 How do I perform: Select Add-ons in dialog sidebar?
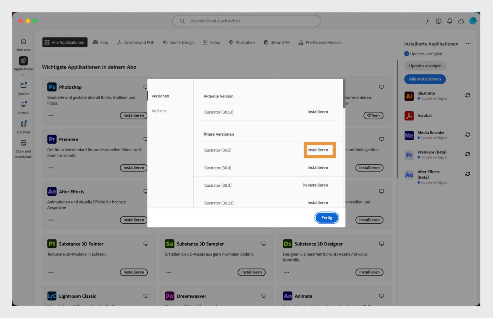(x=159, y=111)
